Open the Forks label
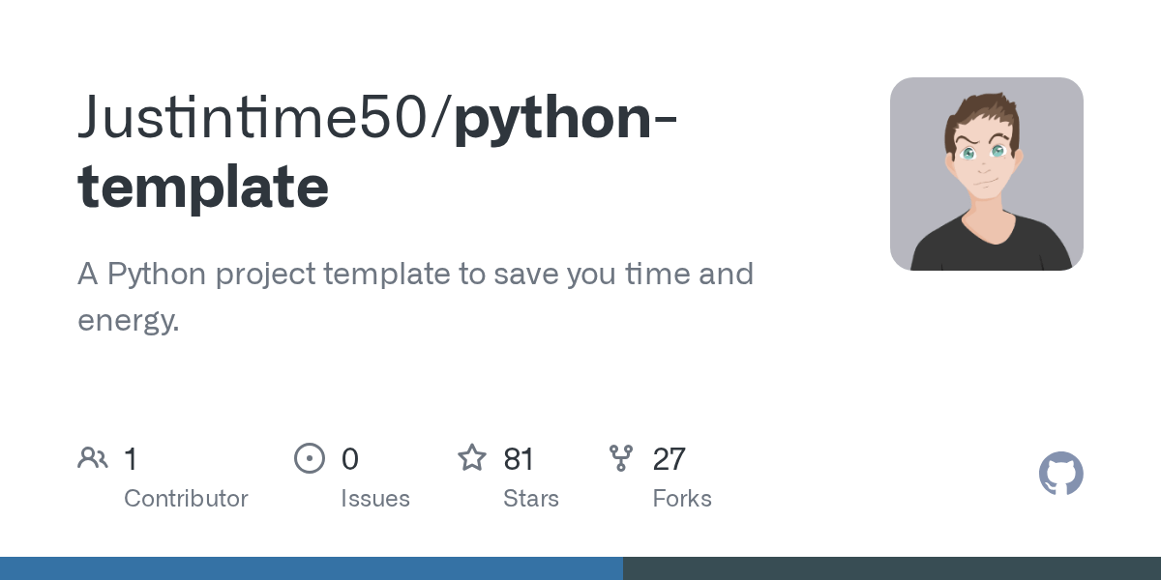 click(682, 499)
